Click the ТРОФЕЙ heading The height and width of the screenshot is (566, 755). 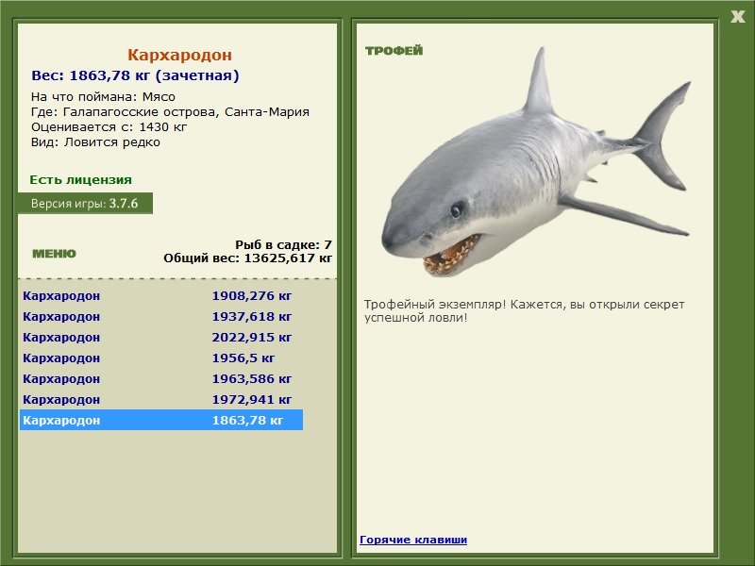coord(394,51)
